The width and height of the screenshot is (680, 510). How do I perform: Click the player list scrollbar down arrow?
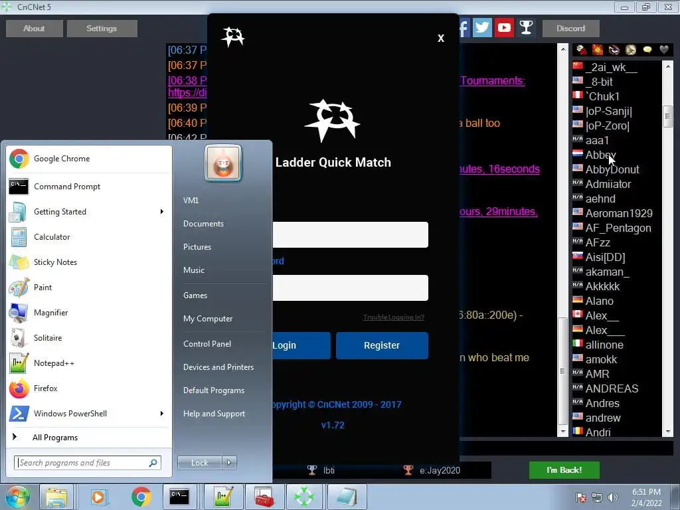668,432
